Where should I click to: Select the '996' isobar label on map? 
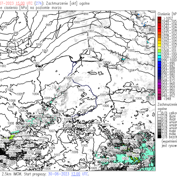tap(16, 33)
